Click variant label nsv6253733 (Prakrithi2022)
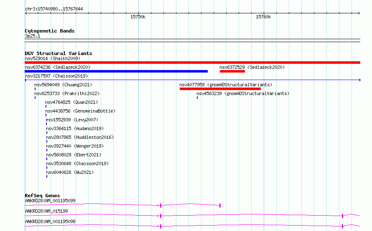 [67, 93]
